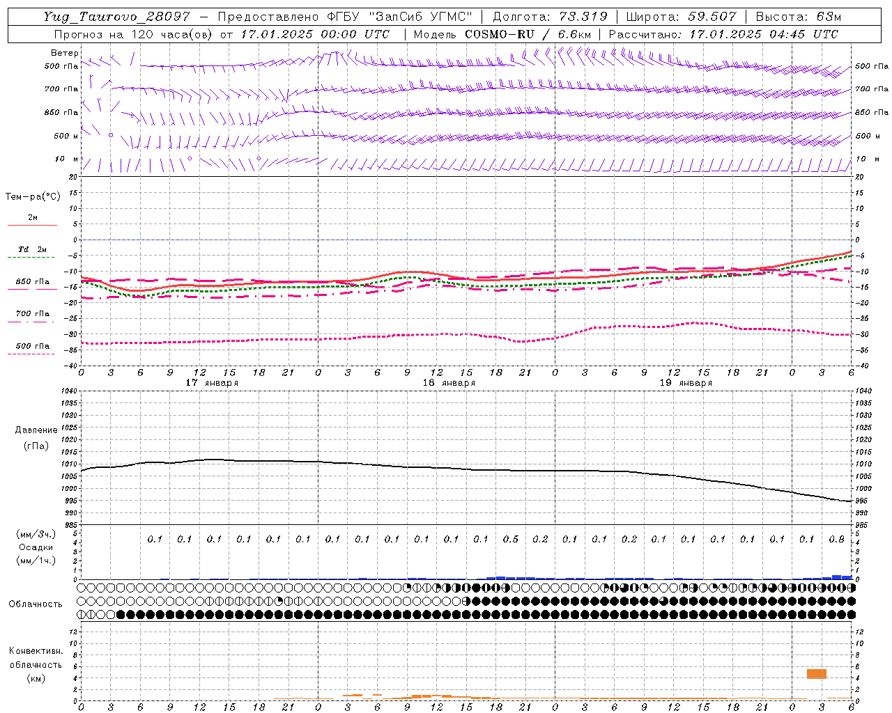Select forecast start time 17.01.2025 00:00 UTC
The image size is (892, 713).
coord(315,34)
